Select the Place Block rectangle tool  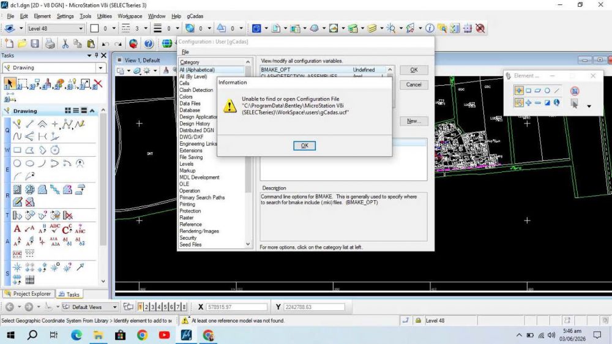pyautogui.click(x=17, y=150)
